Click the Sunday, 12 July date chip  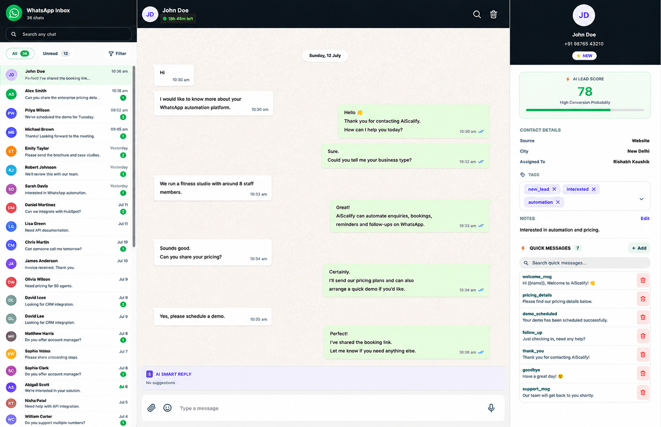click(325, 55)
